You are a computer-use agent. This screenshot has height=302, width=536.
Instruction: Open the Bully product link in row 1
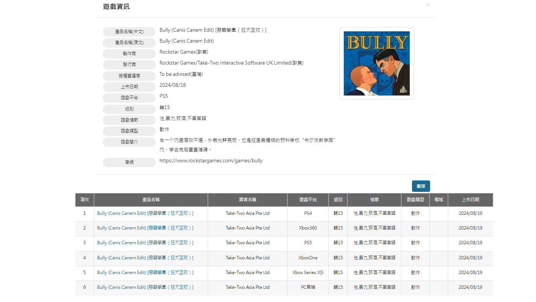pos(145,213)
